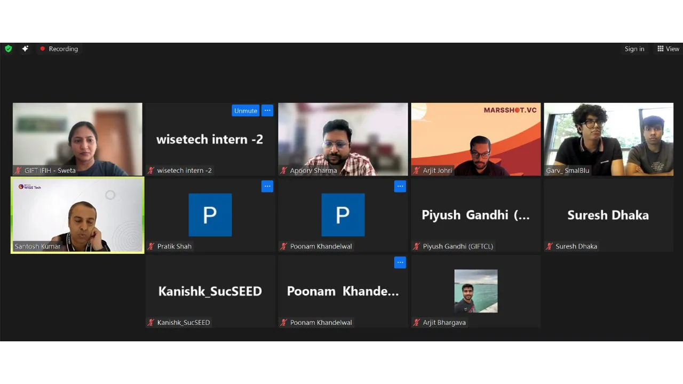Click muted mic icon beside Arjit Bhargava
Screen dimensions: 683x384
coord(417,323)
